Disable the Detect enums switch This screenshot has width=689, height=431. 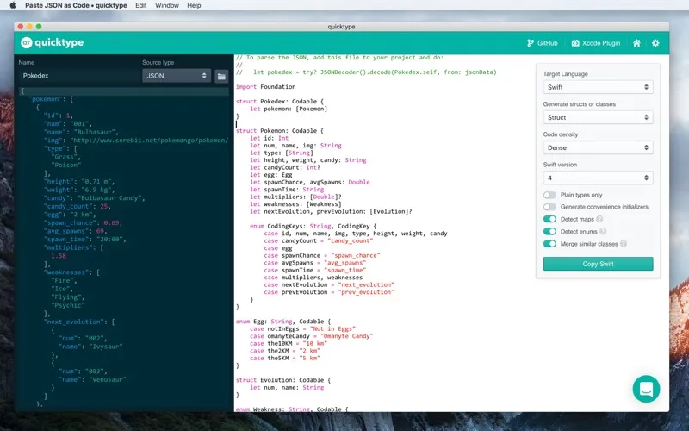click(x=549, y=231)
